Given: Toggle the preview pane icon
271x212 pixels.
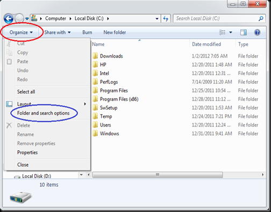Looking at the screenshot, I should click(x=244, y=32).
